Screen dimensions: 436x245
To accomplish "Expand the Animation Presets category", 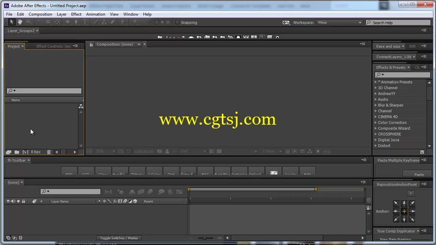I will pyautogui.click(x=376, y=82).
